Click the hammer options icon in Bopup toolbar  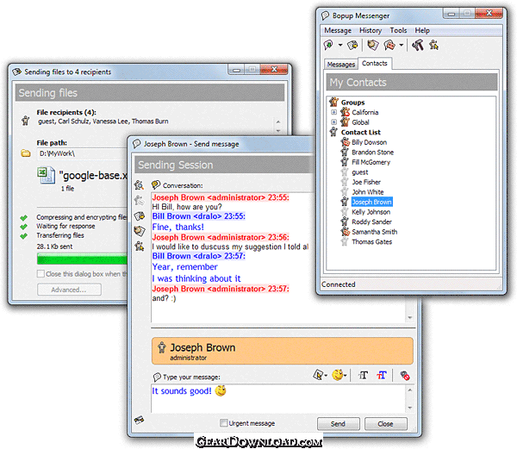click(x=418, y=45)
